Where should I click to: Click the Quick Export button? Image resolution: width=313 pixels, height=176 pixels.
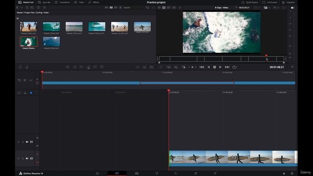(250, 2)
